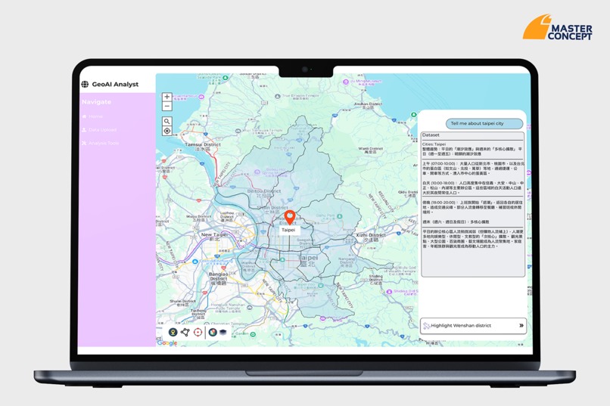Open the map search magnifier tool
This screenshot has height=406, width=610.
pos(167,121)
